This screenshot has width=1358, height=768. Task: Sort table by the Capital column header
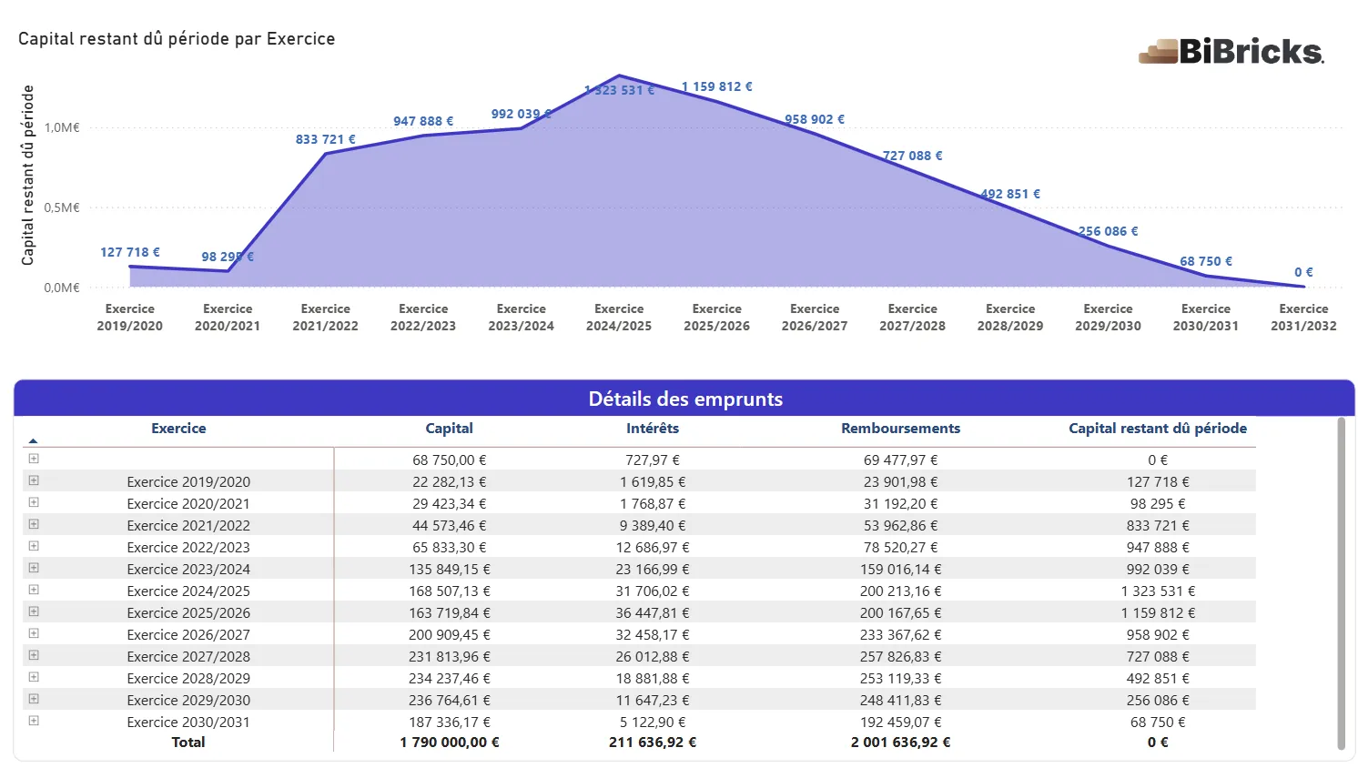pyautogui.click(x=450, y=429)
